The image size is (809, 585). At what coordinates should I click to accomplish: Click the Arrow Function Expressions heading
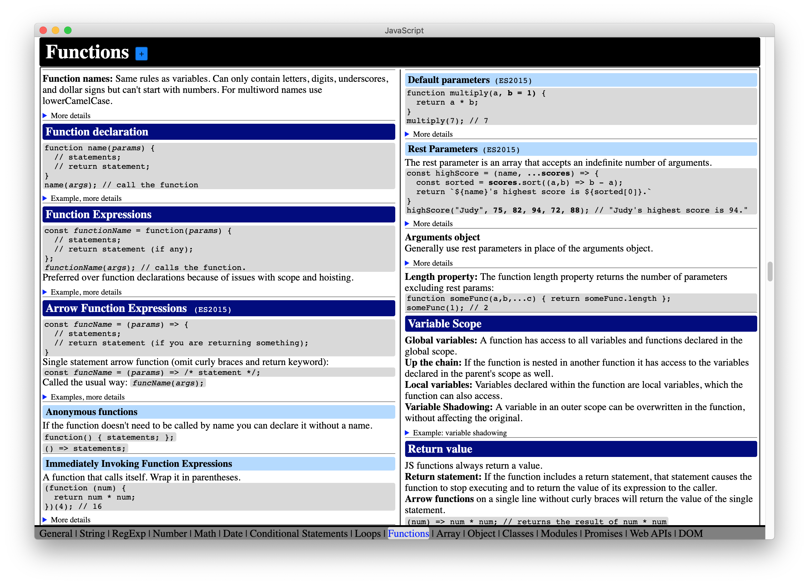coord(219,308)
